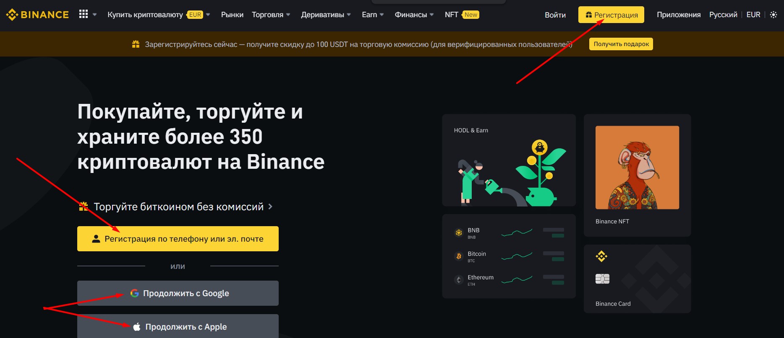This screenshot has height=338, width=784.
Task: Toggle the light/dark theme sun icon
Action: tap(774, 15)
